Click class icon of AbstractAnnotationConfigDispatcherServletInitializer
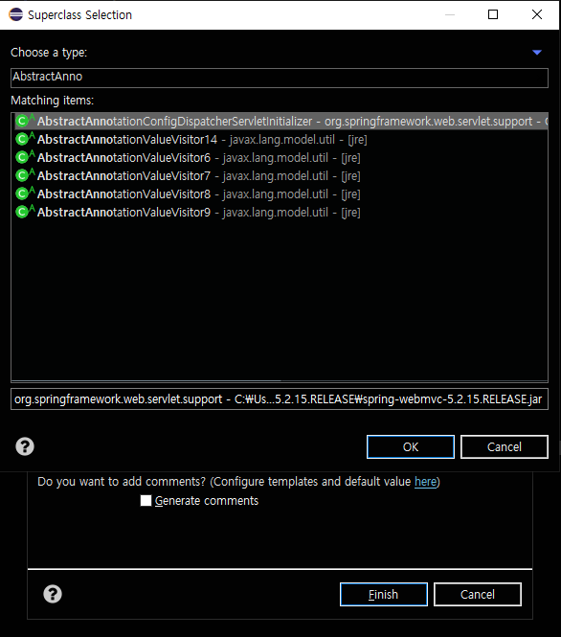Image resolution: width=561 pixels, height=637 pixels. coord(25,121)
